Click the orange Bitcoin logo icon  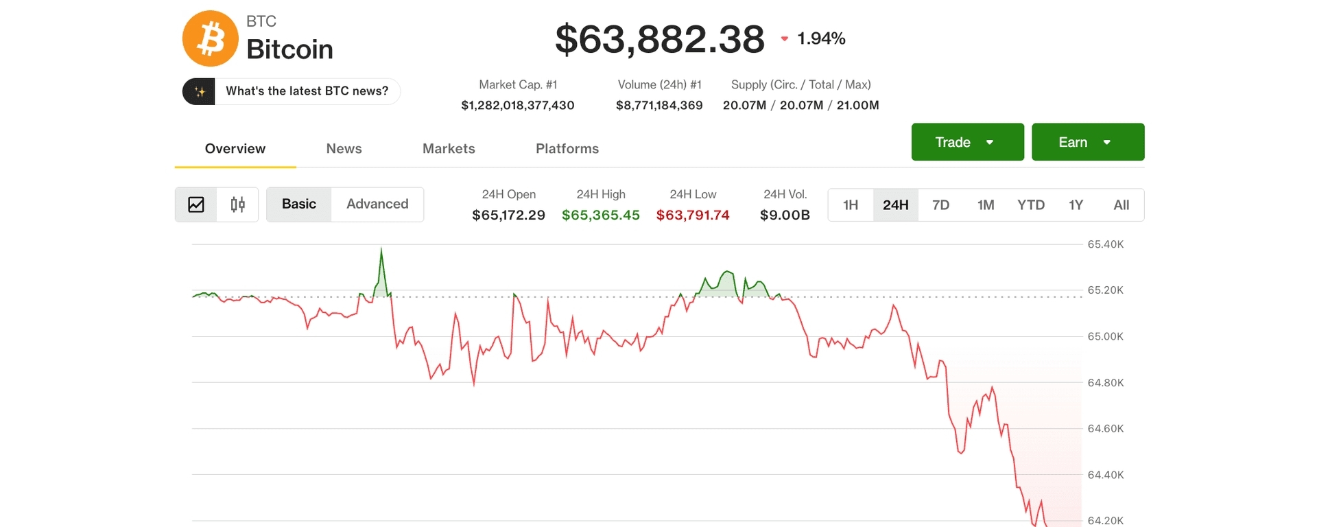(x=211, y=38)
